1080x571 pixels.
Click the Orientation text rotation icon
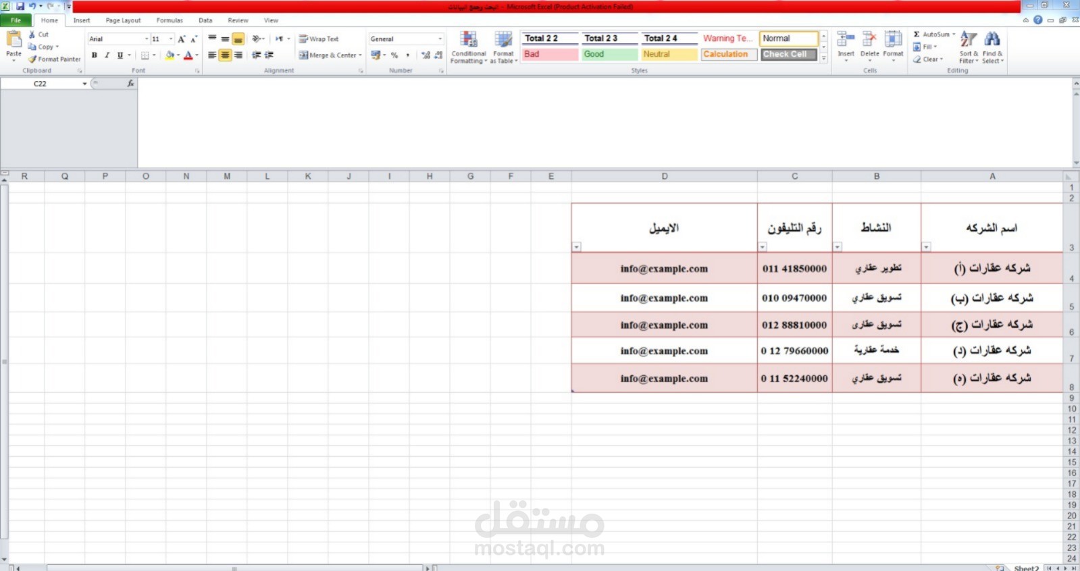pyautogui.click(x=257, y=39)
